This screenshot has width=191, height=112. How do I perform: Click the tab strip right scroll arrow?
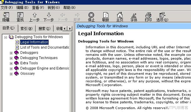pyautogui.click(x=70, y=29)
